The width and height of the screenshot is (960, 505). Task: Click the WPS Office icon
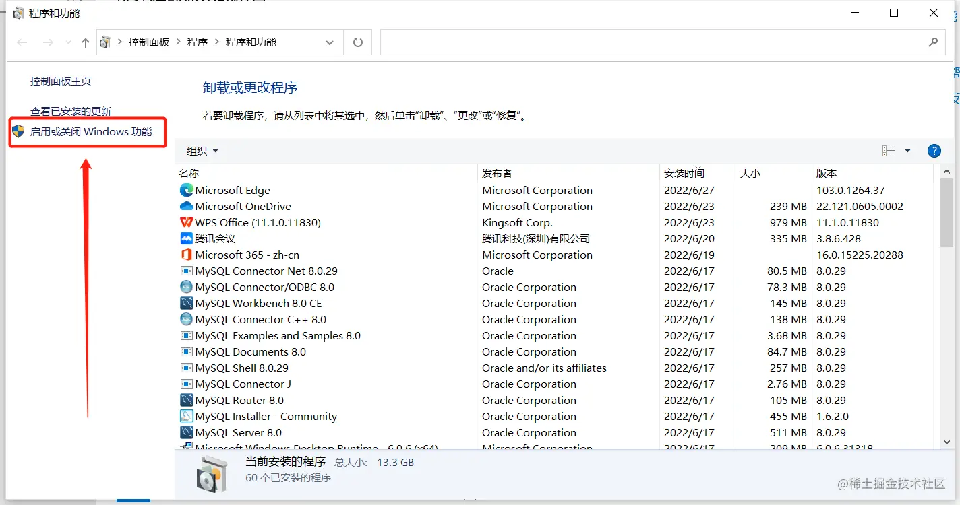point(187,222)
